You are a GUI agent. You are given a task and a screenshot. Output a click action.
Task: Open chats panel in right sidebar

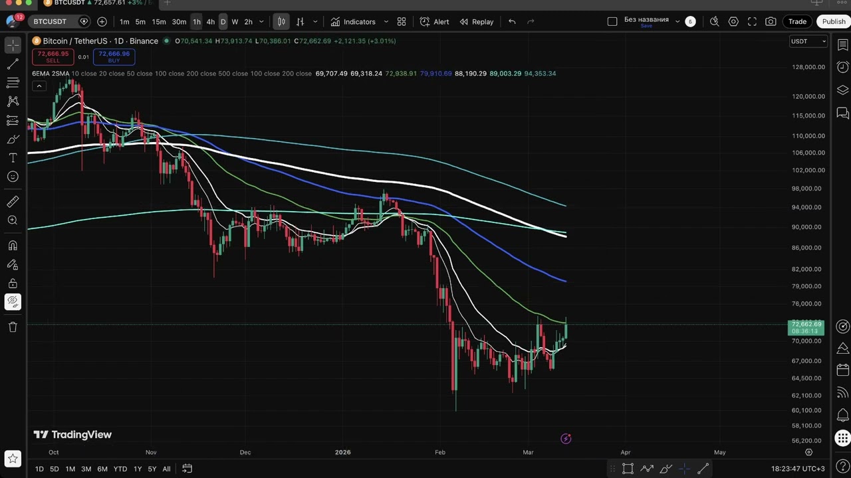point(843,112)
